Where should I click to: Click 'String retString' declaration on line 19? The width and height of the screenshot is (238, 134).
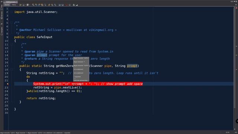(x=40, y=73)
